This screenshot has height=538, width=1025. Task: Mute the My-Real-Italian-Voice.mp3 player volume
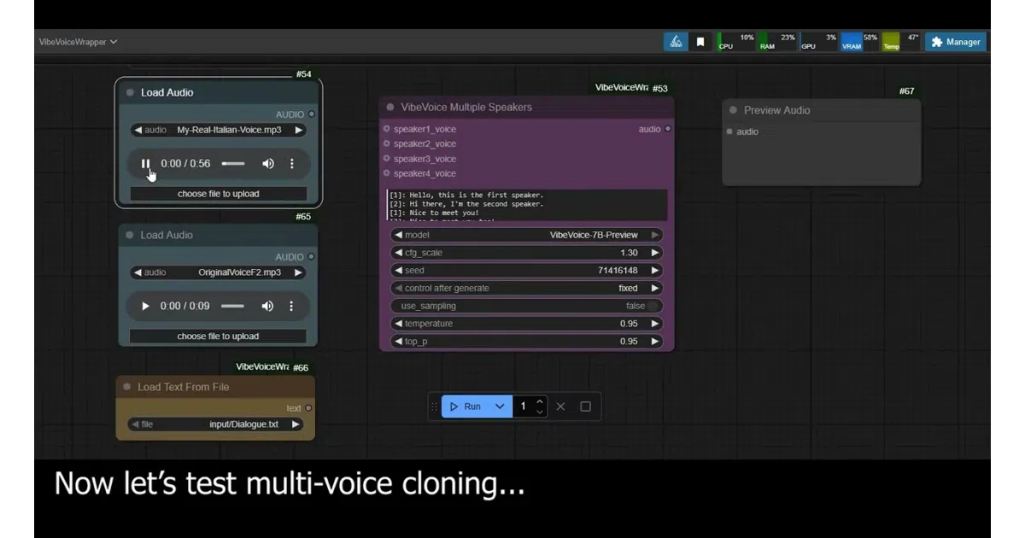point(268,163)
